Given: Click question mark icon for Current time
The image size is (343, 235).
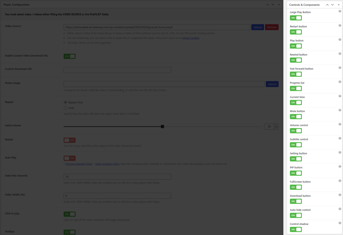Looking at the screenshot, I should click(x=339, y=96).
